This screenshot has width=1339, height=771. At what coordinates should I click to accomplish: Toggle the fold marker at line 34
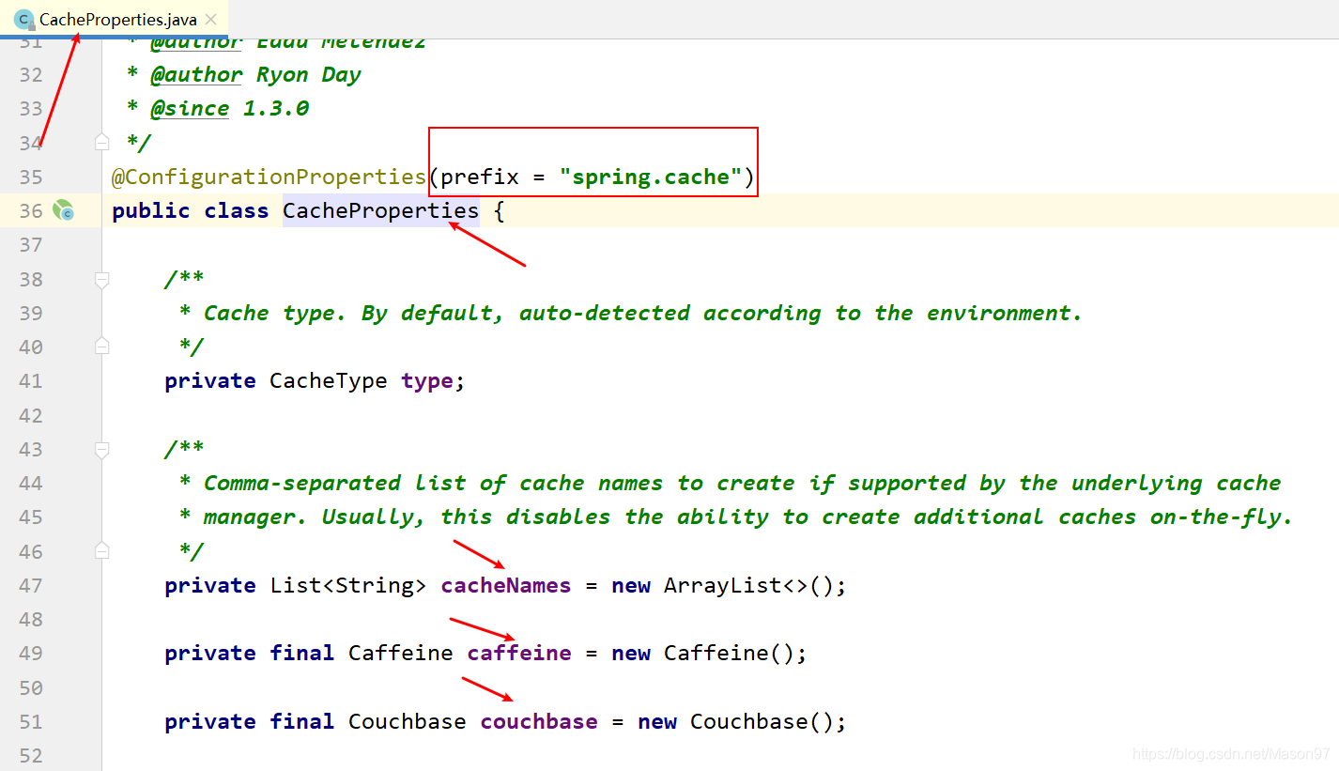(x=101, y=143)
